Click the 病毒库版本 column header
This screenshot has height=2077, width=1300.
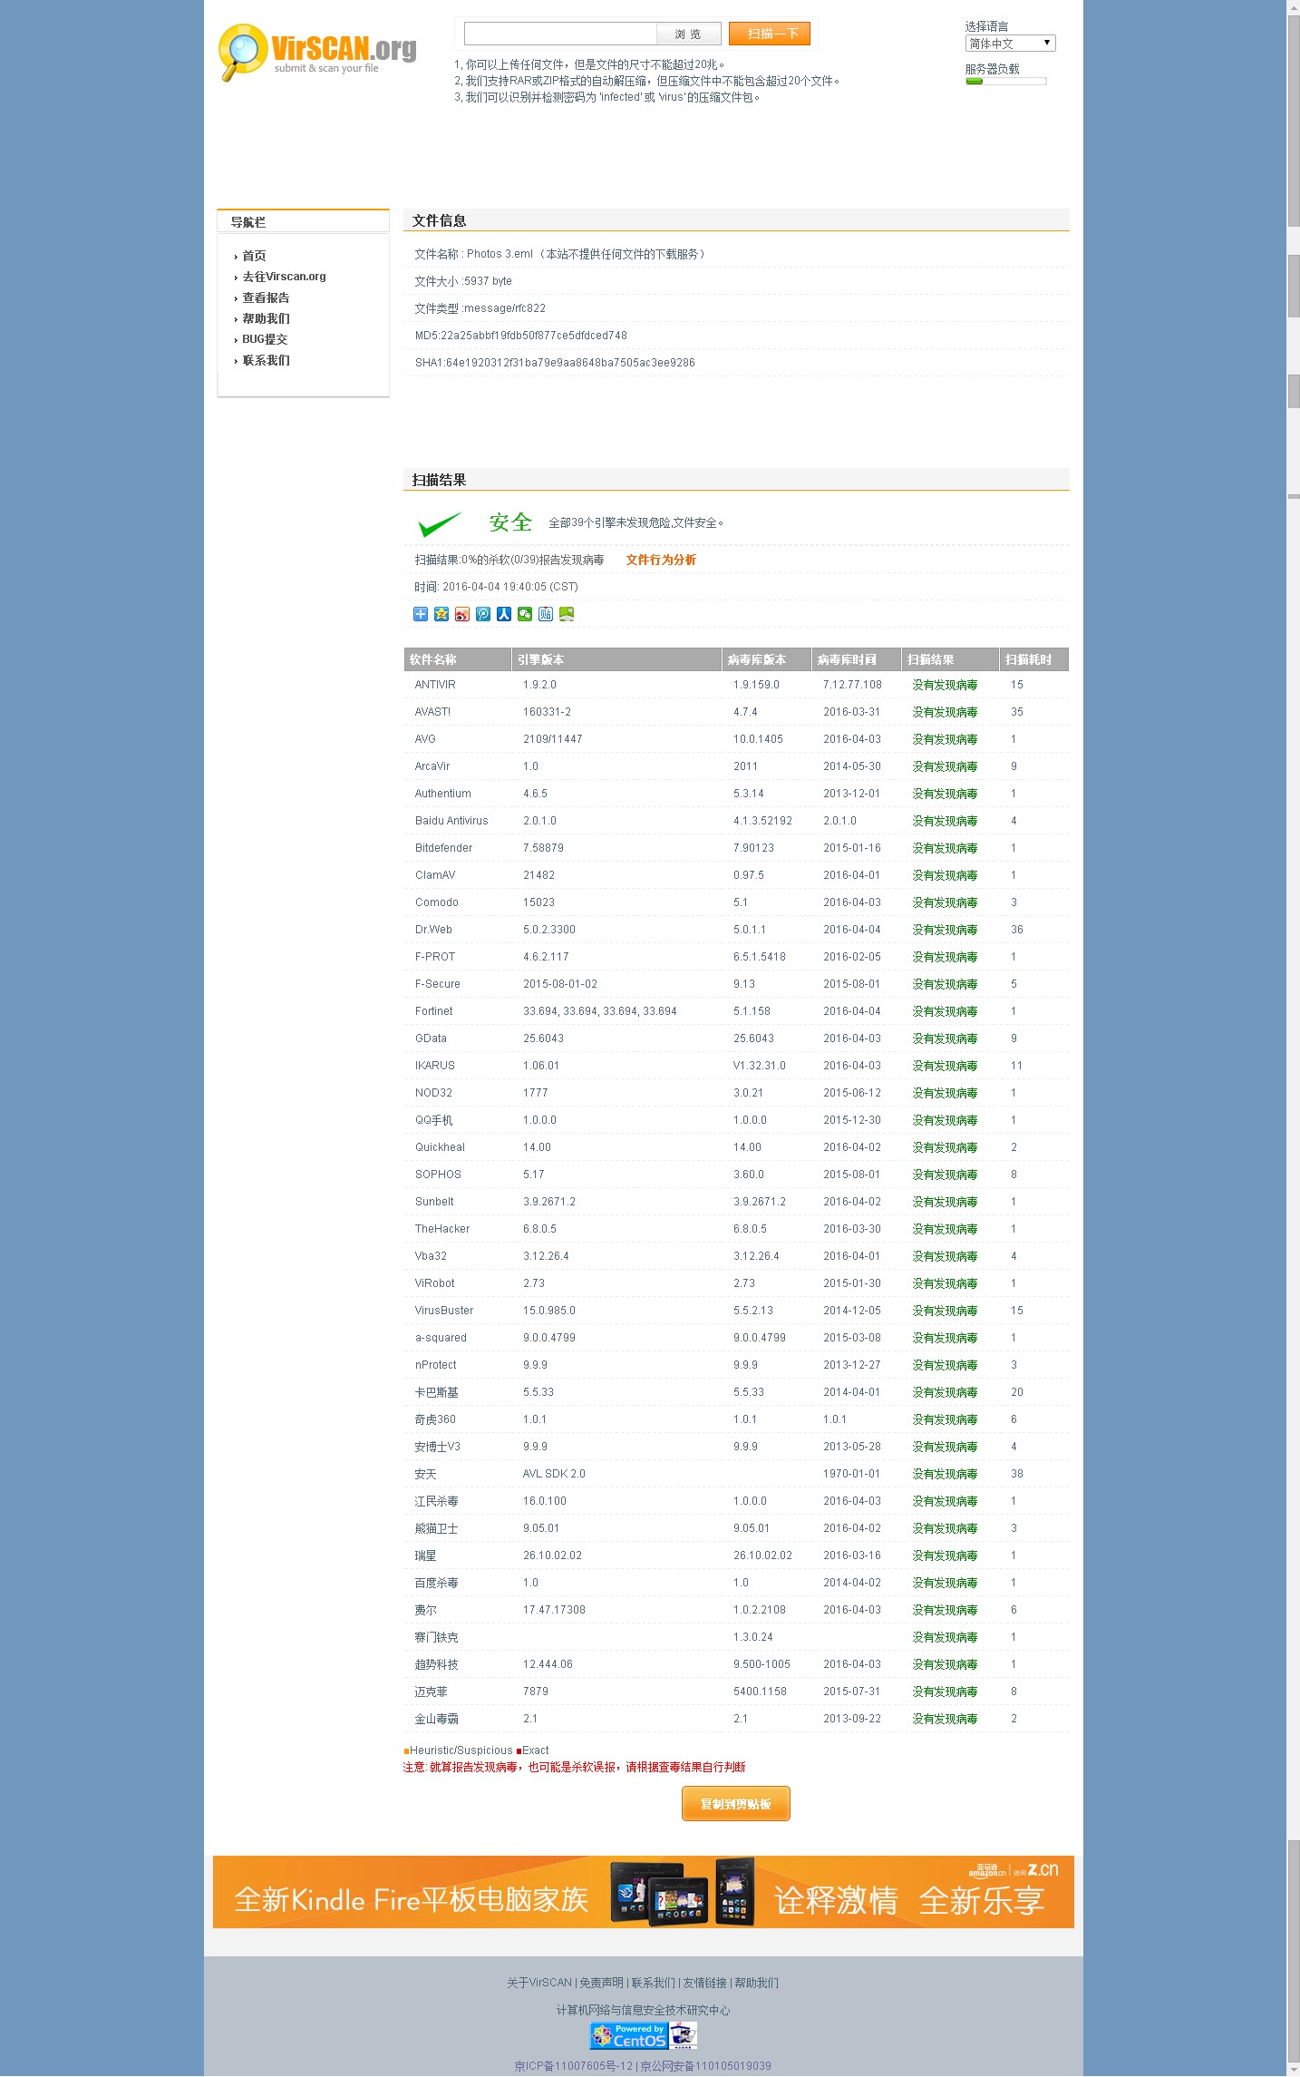(767, 659)
